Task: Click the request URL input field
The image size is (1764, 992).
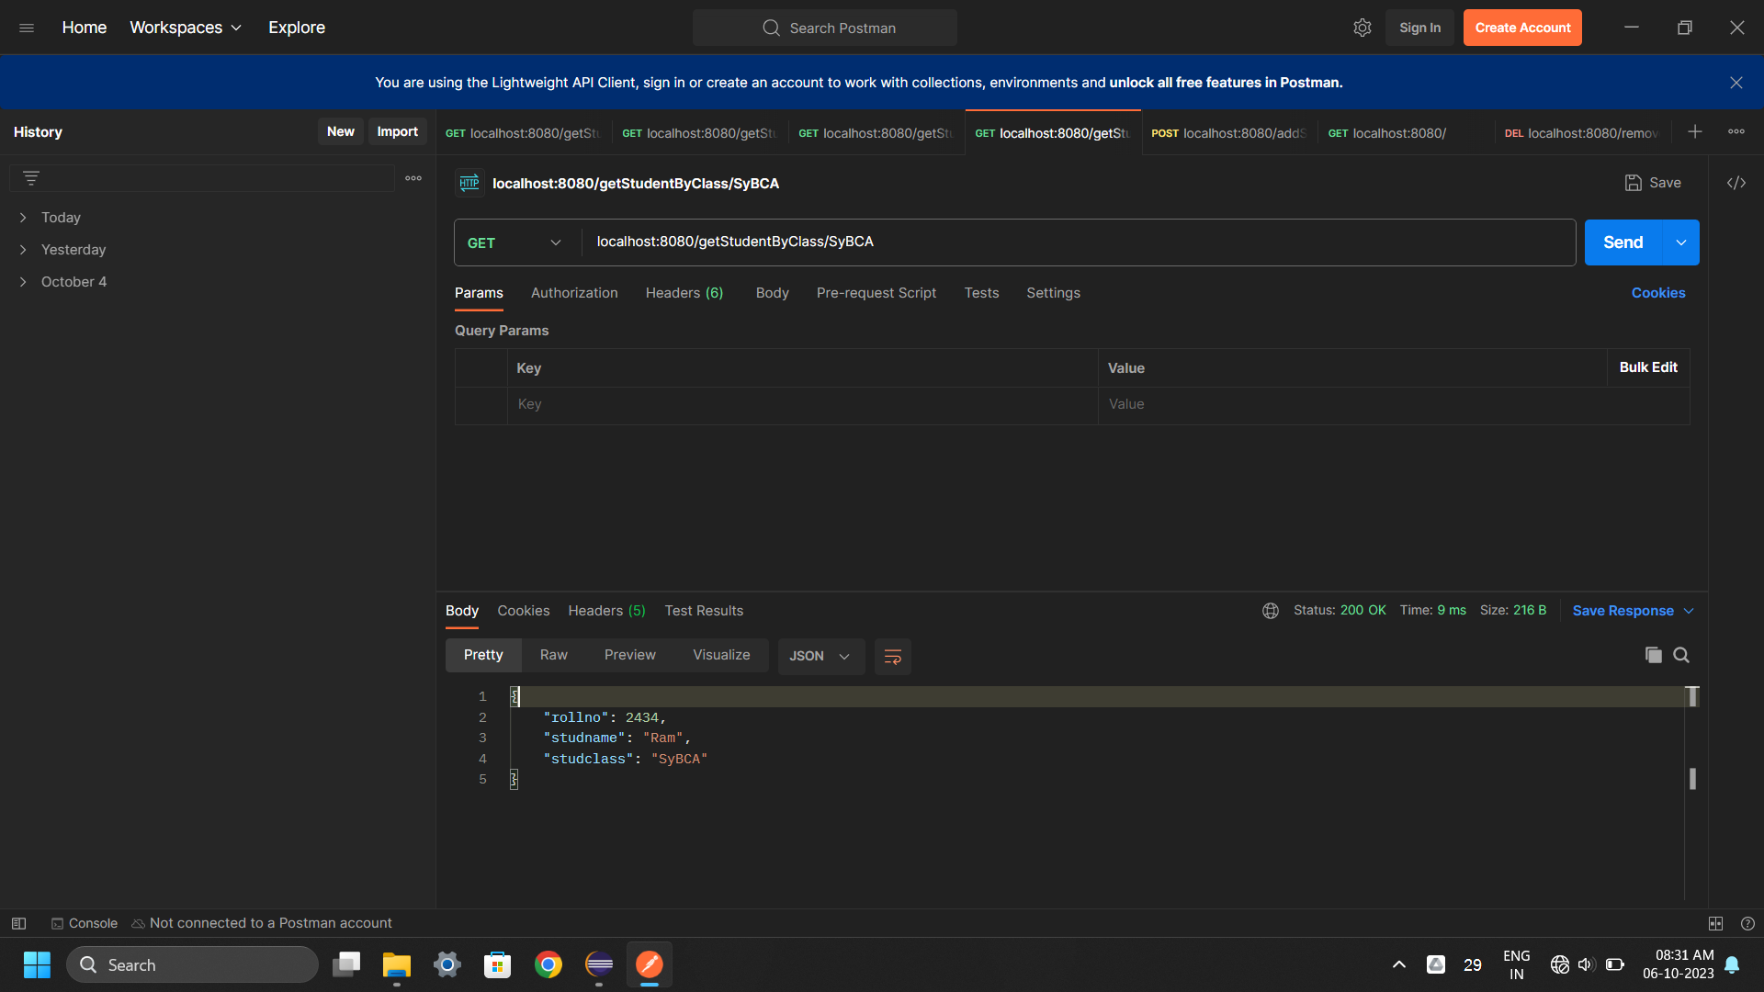Action: (x=1075, y=242)
